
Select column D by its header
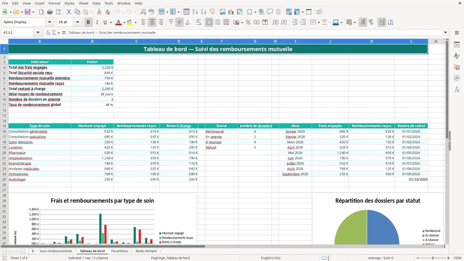[179, 41]
